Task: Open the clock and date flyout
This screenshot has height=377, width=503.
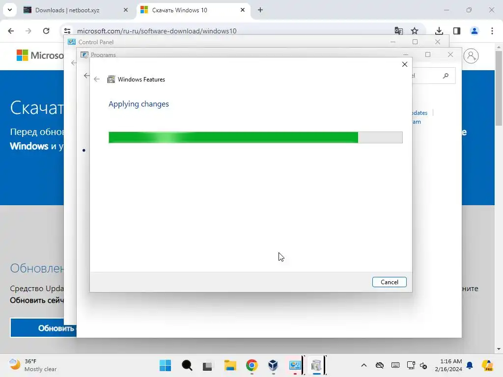Action: [448, 365]
